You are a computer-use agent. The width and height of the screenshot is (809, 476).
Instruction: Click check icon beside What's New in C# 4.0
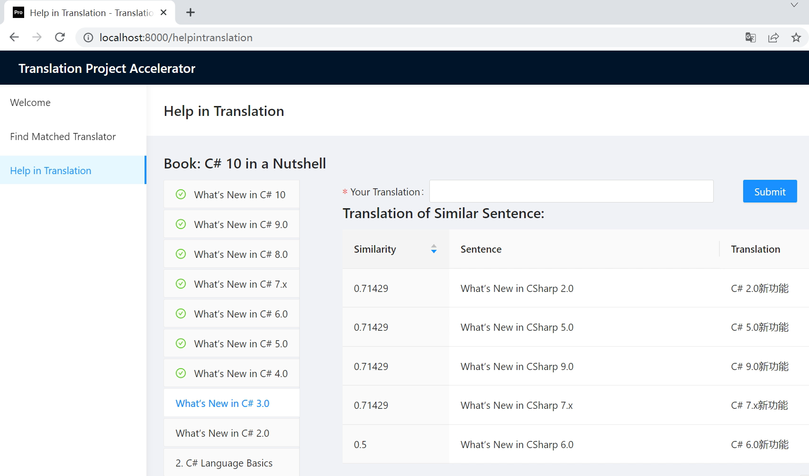[181, 373]
